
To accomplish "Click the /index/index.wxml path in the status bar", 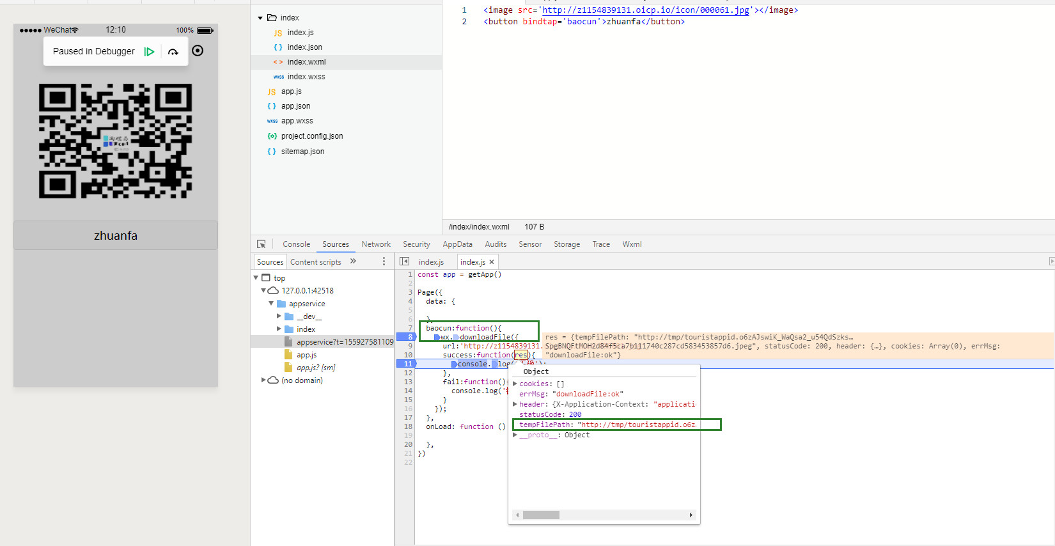I will pos(479,227).
